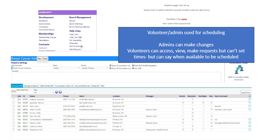
Task: Toggle Facilitator checkbox for Agazadai, Behnaz row
Action: (x=203, y=103)
